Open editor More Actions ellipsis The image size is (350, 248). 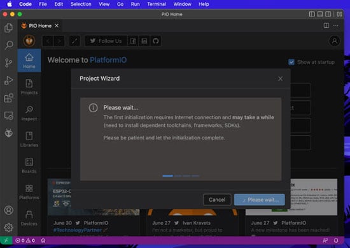pos(336,25)
